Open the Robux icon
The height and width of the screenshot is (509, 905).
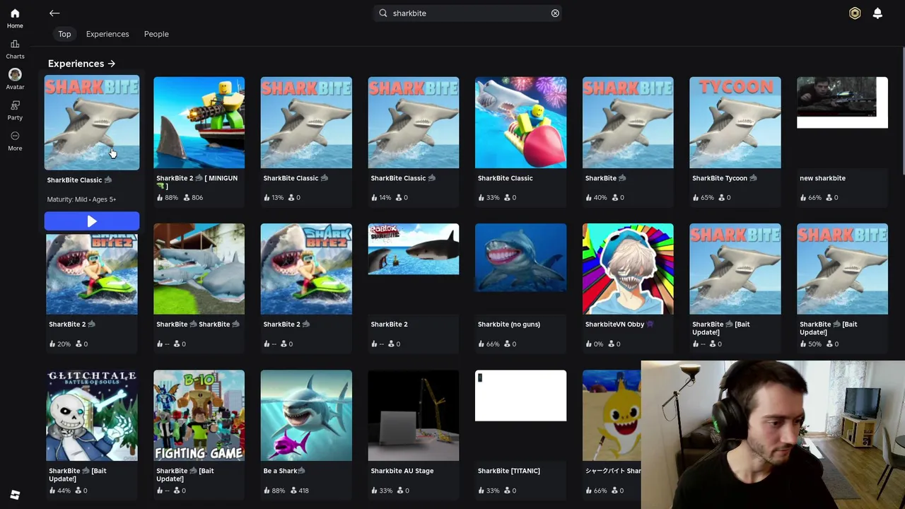855,13
